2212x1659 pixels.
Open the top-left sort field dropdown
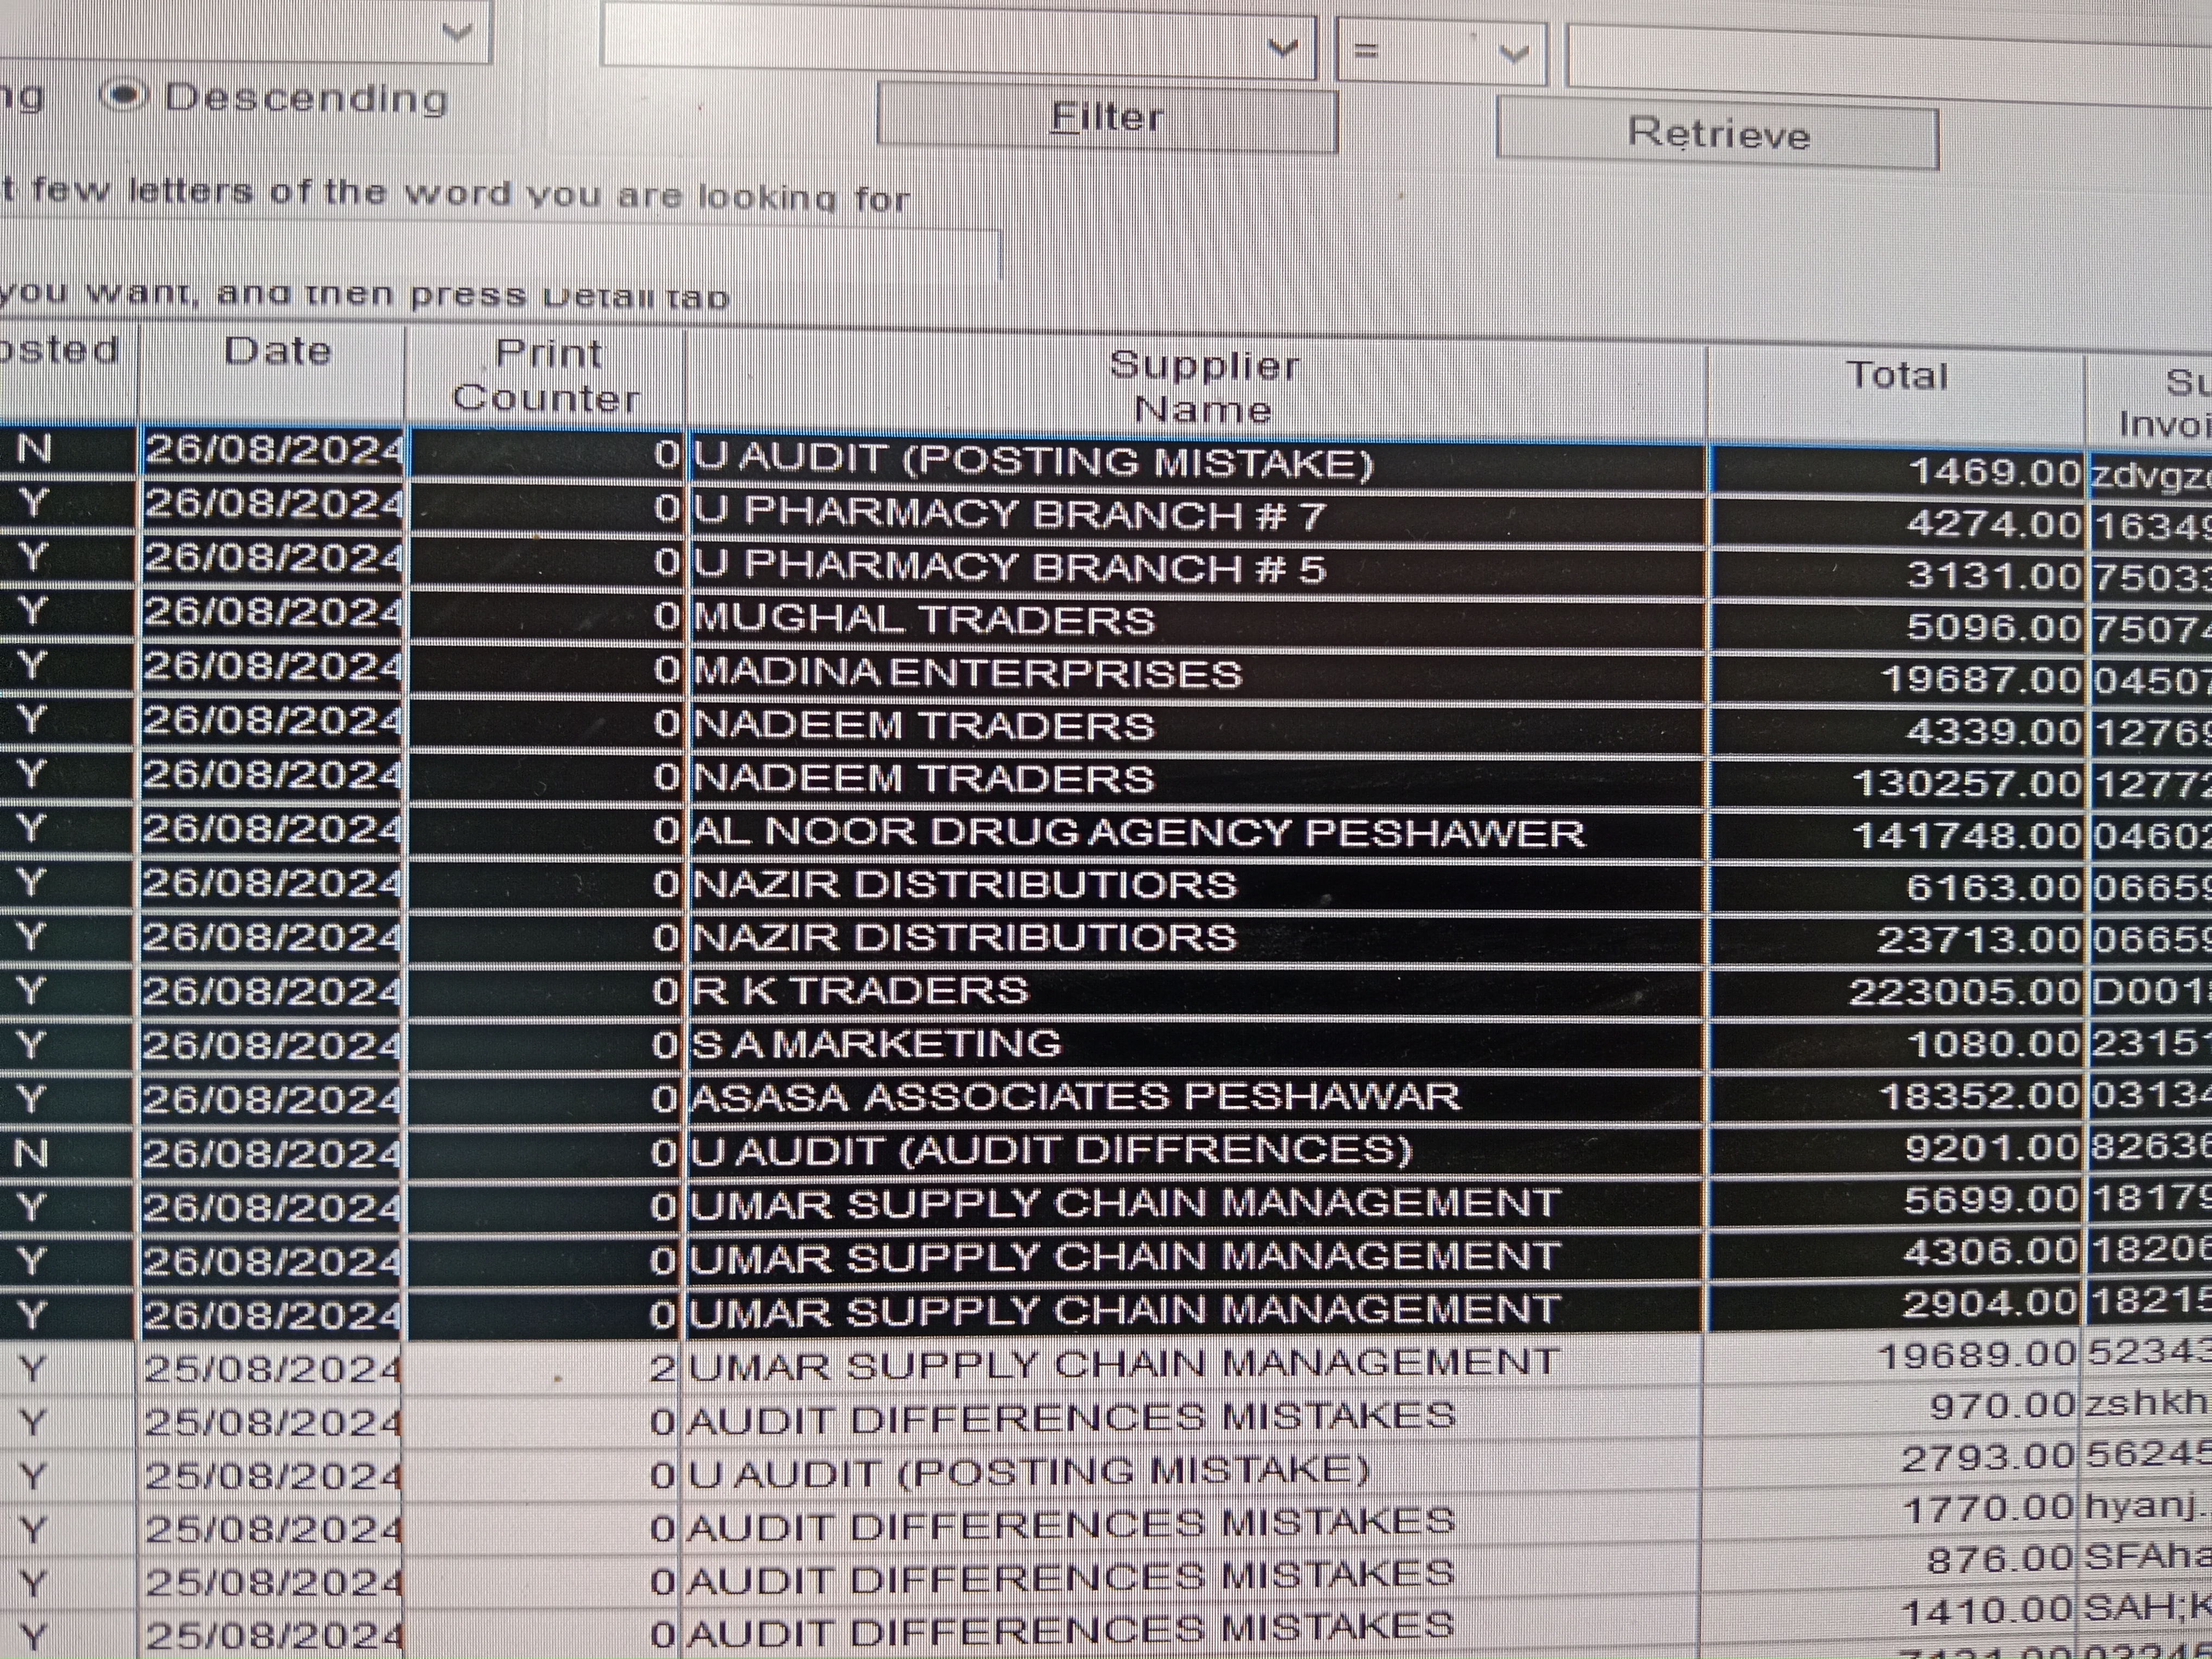456,31
